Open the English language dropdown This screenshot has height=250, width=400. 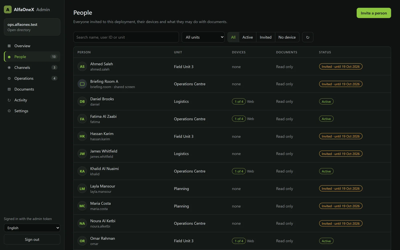(32, 228)
